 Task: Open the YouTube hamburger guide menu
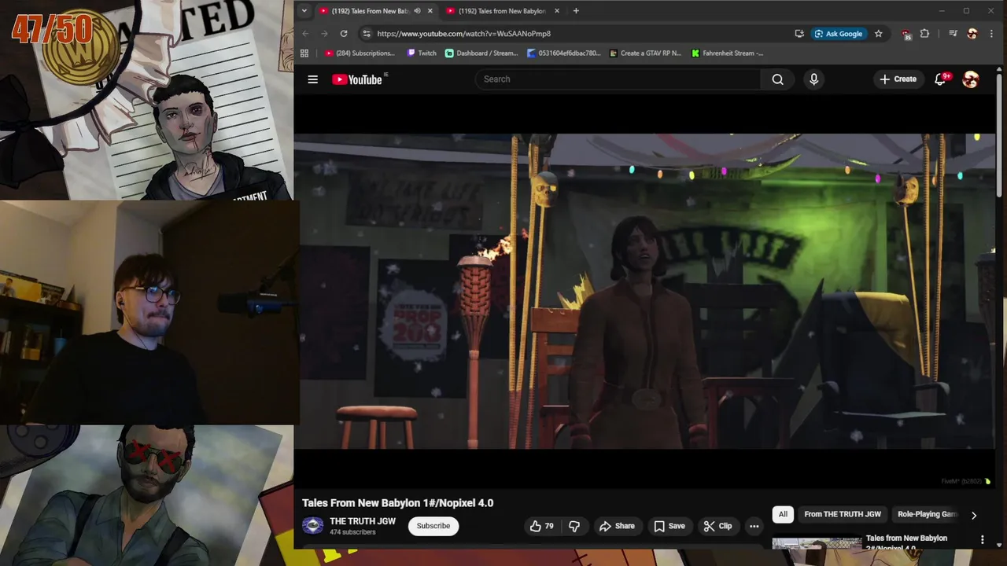(312, 79)
